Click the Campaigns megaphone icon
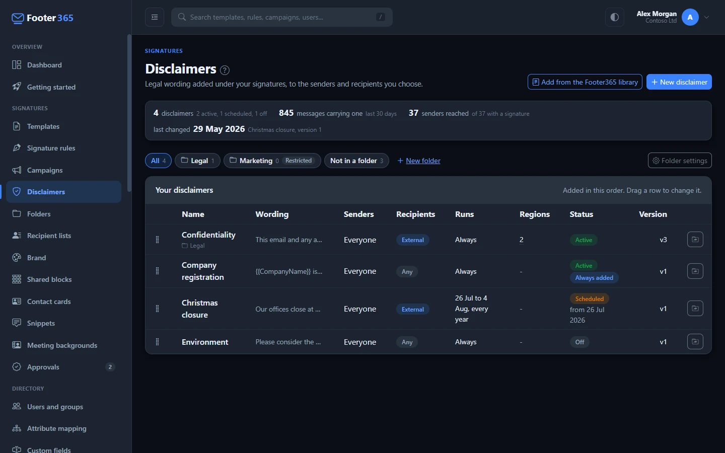This screenshot has height=453, width=725. tap(17, 170)
